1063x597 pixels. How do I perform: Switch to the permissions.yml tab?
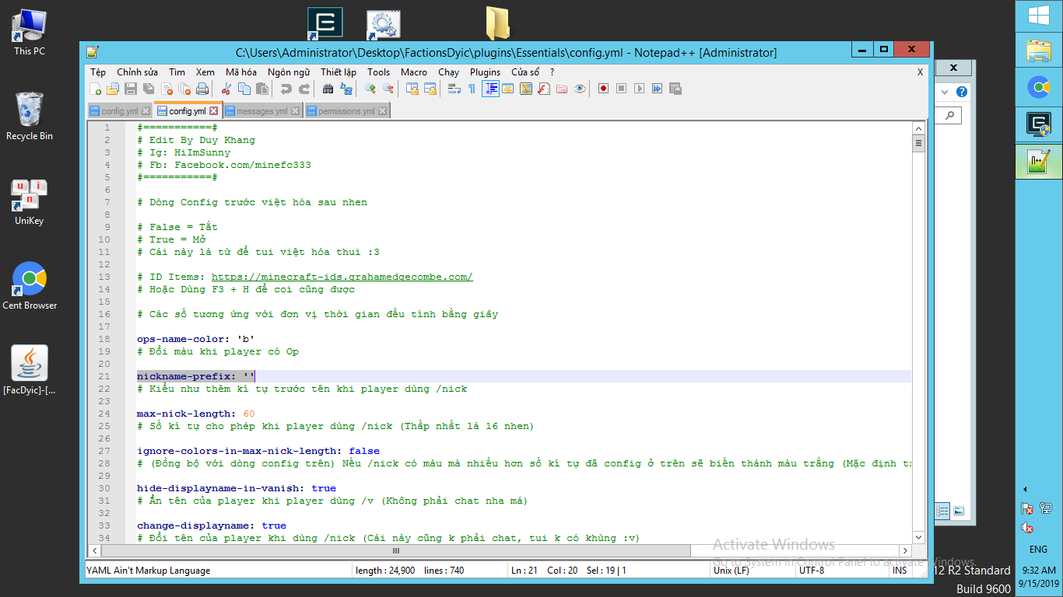coord(346,111)
